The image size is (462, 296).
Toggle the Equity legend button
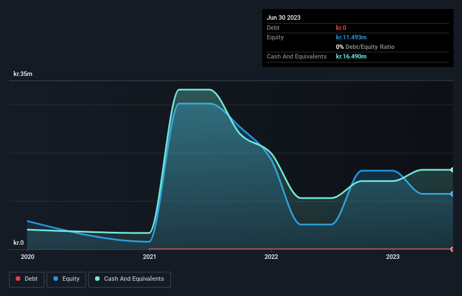[66, 279]
